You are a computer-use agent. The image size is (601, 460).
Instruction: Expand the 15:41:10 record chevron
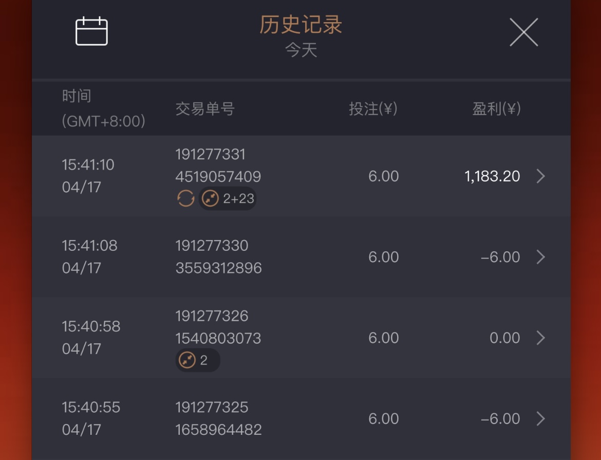tap(540, 176)
